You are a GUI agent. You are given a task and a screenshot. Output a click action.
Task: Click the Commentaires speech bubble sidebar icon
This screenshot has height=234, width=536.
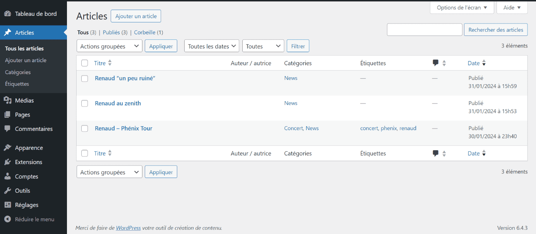tap(7, 129)
